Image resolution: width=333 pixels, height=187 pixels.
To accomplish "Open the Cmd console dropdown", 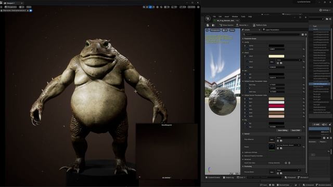I will [241, 178].
